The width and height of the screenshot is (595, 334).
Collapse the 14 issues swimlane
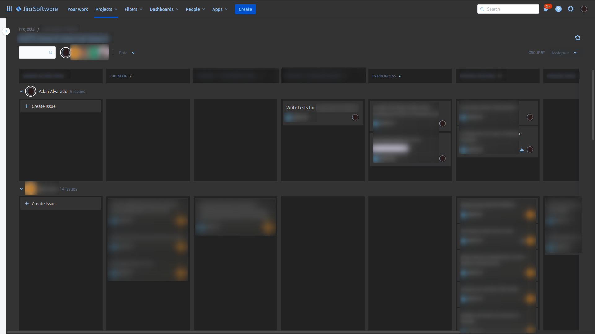(x=21, y=189)
